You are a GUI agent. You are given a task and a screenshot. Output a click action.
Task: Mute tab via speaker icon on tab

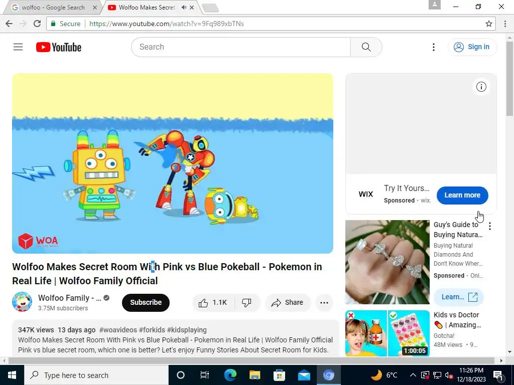tap(184, 8)
